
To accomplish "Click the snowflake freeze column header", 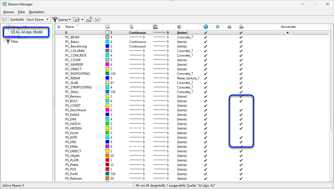I will [217, 27].
